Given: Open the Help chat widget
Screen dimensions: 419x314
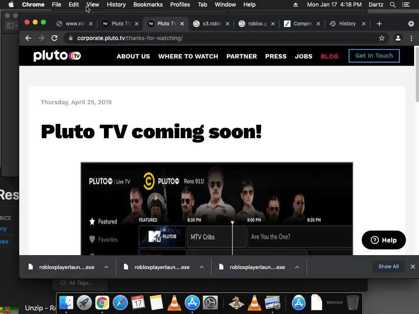Looking at the screenshot, I should (383, 240).
